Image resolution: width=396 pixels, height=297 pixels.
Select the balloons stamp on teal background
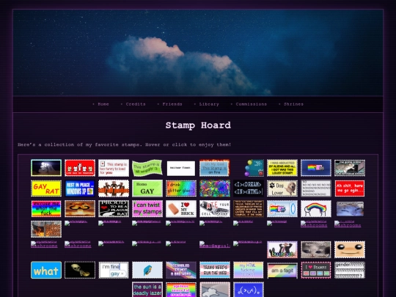point(254,168)
